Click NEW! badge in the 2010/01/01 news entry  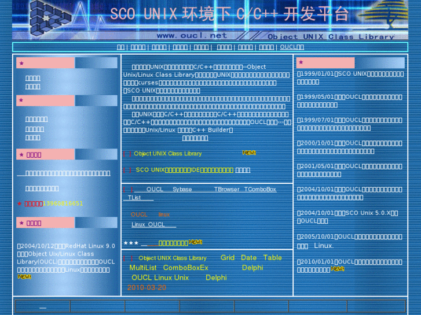coord(338,268)
